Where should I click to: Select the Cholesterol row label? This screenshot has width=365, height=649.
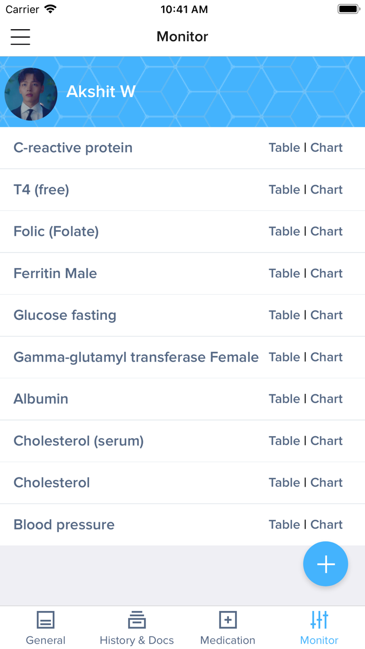(52, 483)
